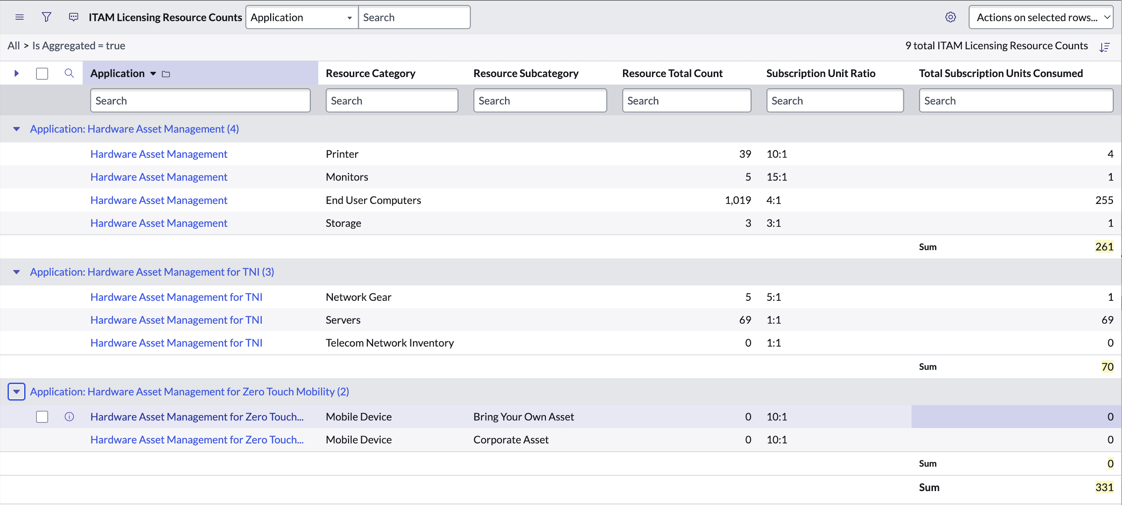
Task: Open the activity stream chat icon
Action: (x=74, y=17)
